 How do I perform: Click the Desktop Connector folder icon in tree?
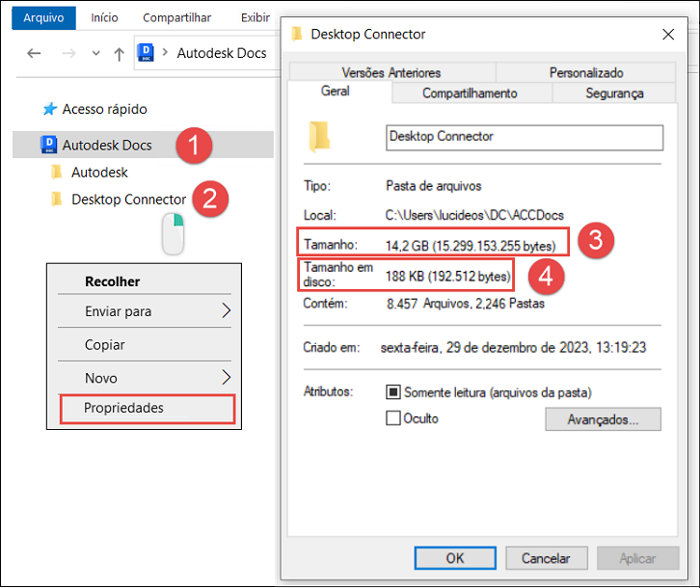click(x=57, y=200)
